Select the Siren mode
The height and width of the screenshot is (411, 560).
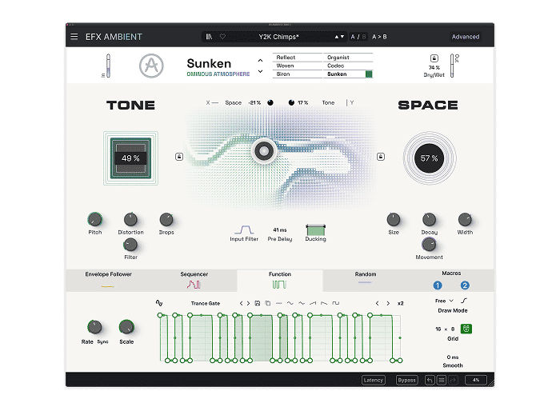[298, 74]
